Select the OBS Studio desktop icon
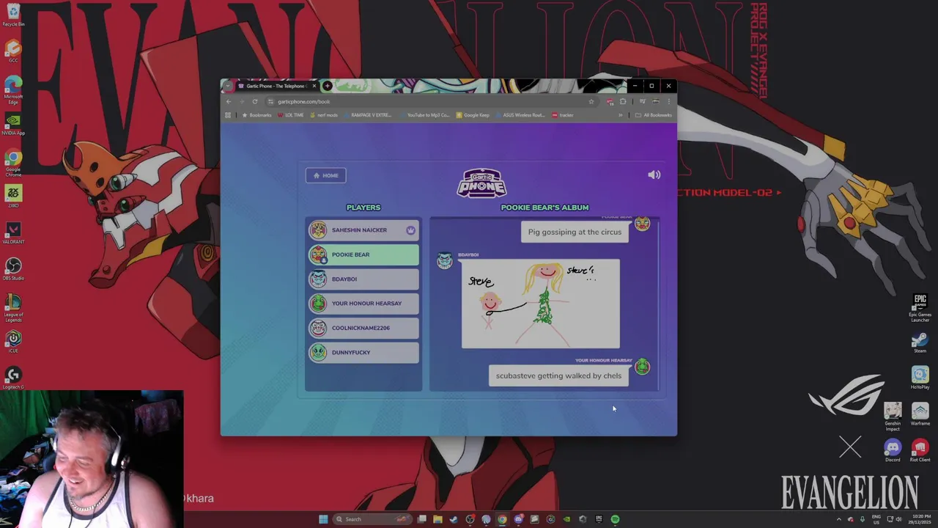 tap(13, 268)
